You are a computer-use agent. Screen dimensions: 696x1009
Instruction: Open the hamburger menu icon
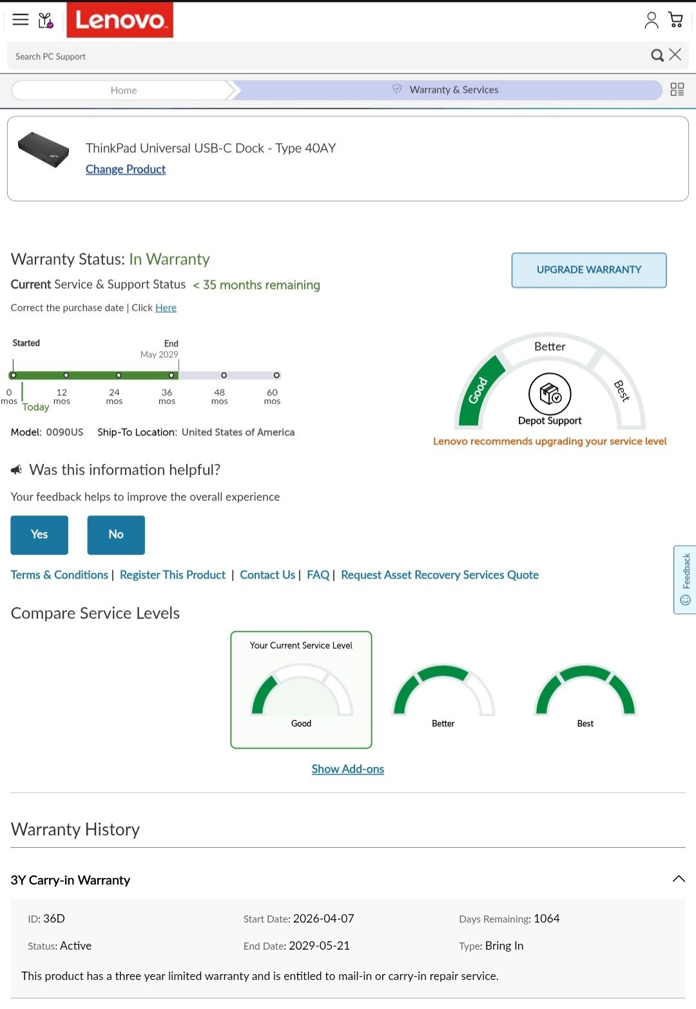[x=21, y=19]
